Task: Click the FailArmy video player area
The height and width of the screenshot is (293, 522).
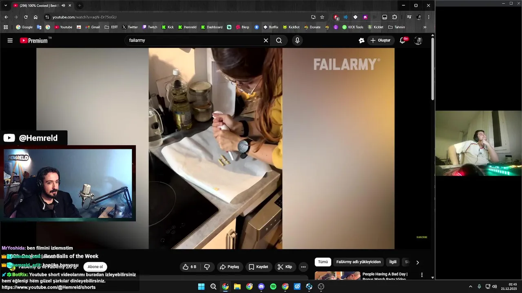Action: click(x=215, y=149)
